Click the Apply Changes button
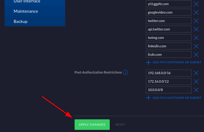204x132 pixels. (92, 124)
